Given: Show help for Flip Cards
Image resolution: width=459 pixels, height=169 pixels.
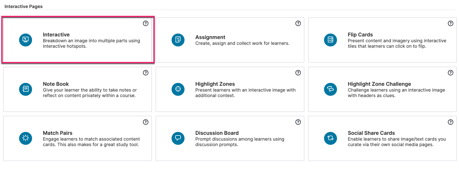Looking at the screenshot, I should point(451,24).
